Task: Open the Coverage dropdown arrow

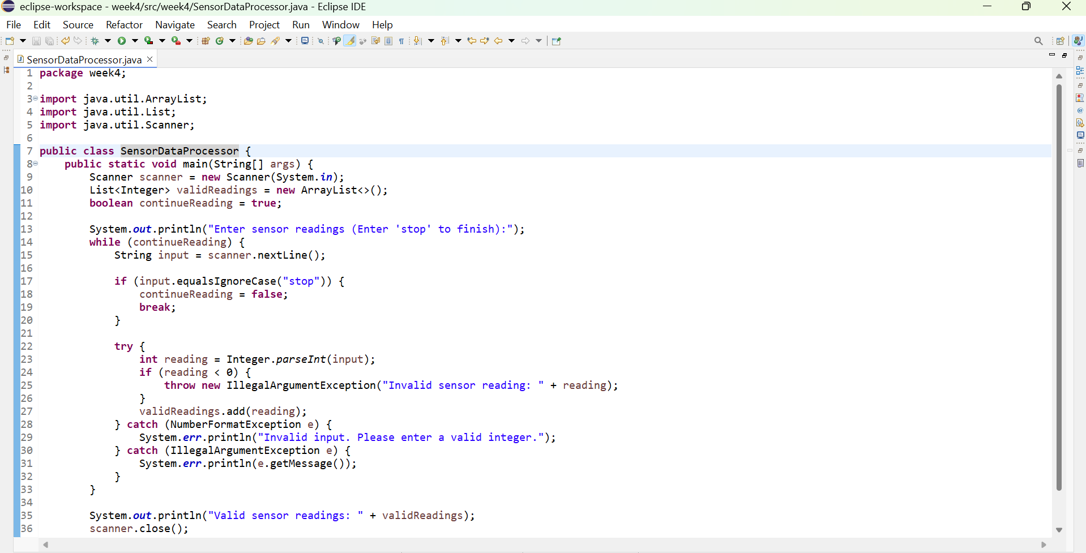Action: (x=162, y=41)
